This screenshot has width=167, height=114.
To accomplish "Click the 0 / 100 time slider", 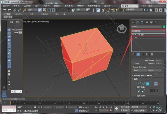I will click(x=14, y=99).
